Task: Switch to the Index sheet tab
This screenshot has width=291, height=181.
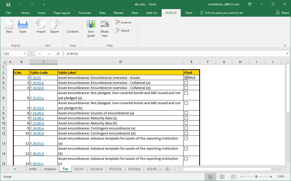Action: pyautogui.click(x=33, y=169)
